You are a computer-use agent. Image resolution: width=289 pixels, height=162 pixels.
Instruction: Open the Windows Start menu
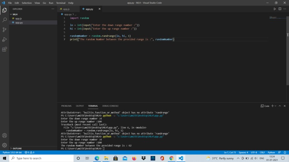tap(4, 158)
